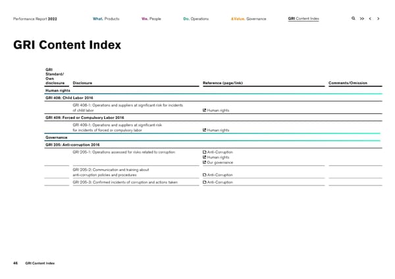The image size is (395, 279).
Task: Click the Disclosure column header
Action: click(82, 83)
